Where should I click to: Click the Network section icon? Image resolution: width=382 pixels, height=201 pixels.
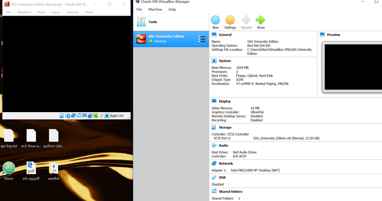[x=214, y=163]
